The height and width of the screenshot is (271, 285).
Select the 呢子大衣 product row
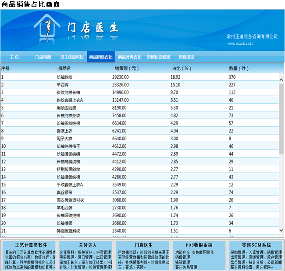64,139
